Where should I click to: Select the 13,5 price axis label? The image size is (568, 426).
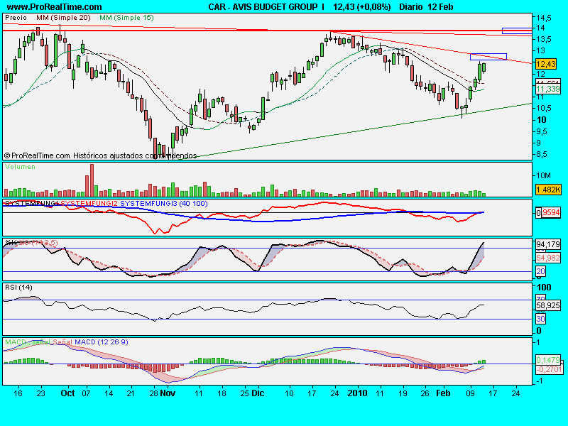click(x=544, y=39)
